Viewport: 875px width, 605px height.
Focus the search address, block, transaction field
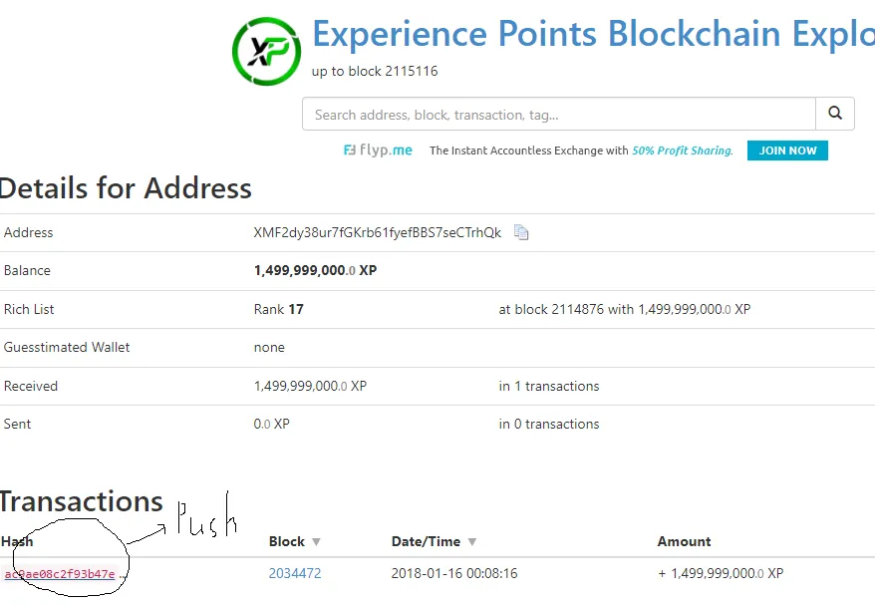pyautogui.click(x=559, y=115)
